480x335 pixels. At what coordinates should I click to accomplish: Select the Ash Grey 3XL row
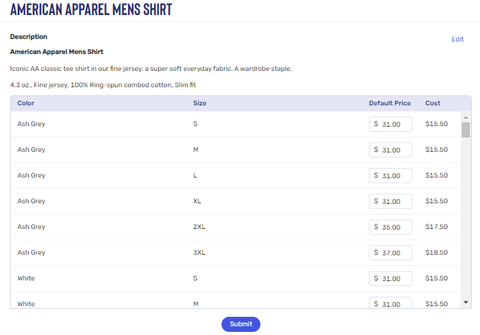[235, 253]
